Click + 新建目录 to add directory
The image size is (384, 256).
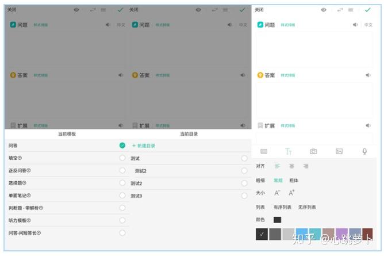144,146
